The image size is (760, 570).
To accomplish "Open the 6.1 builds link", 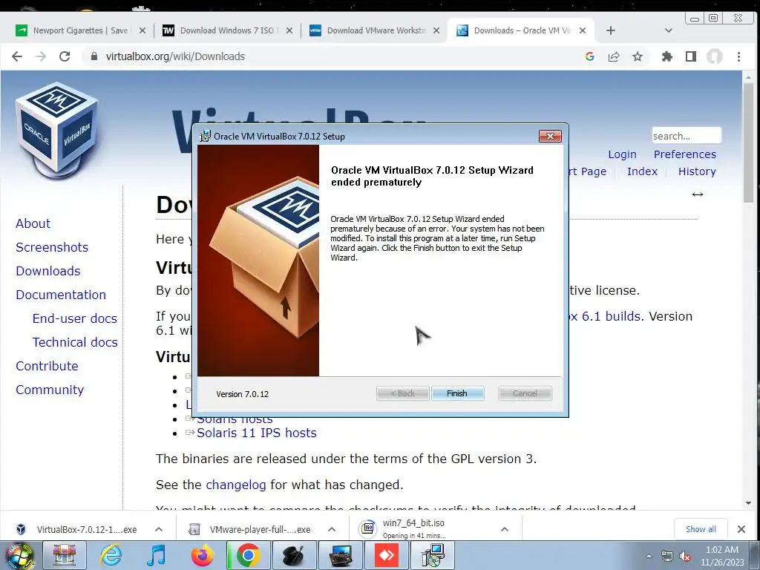I will coord(606,316).
